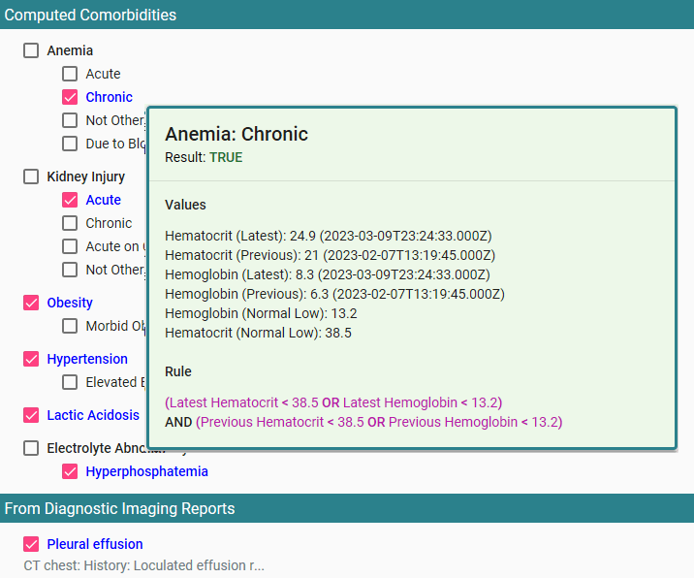Enable the Morbid Obesity checkbox
The width and height of the screenshot is (694, 578).
pos(70,326)
